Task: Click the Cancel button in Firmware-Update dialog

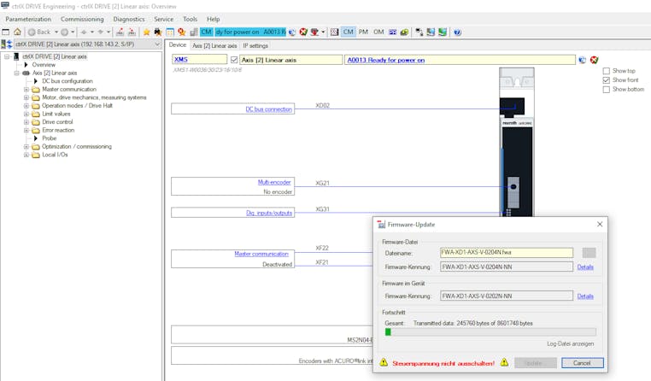Action: pos(582,363)
